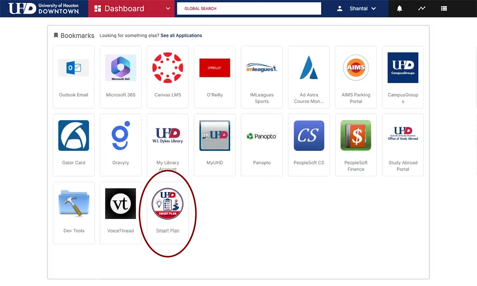The height and width of the screenshot is (286, 477).
Task: Open Ad Astra Course Monitoring tile
Action: pyautogui.click(x=309, y=77)
